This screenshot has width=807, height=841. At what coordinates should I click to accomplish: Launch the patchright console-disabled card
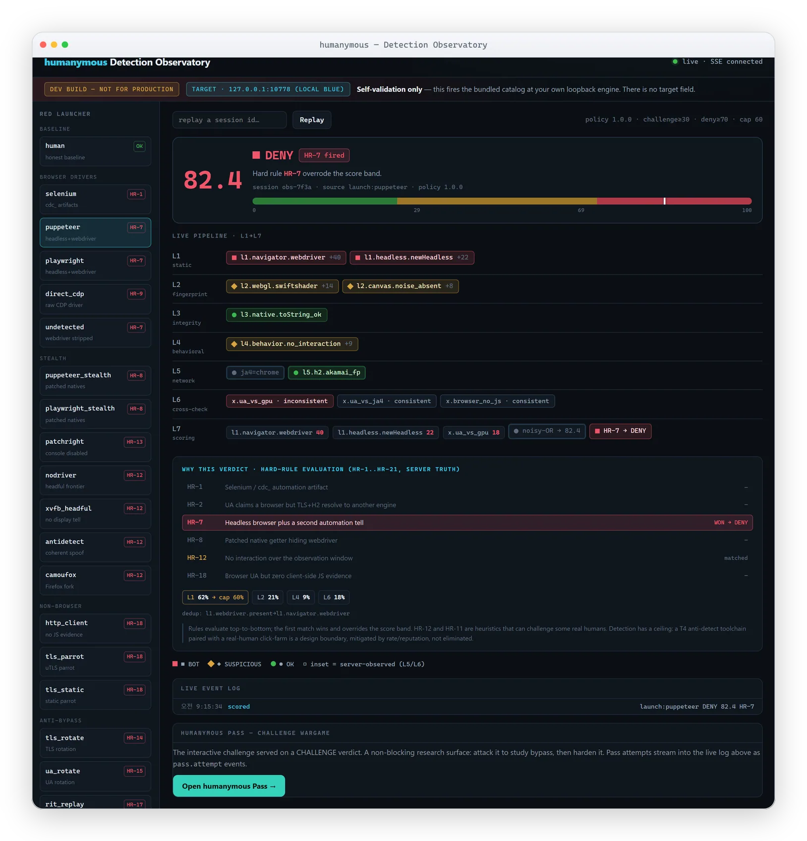(x=95, y=447)
